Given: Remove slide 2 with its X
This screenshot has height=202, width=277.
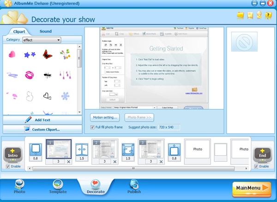Looking at the screenshot, I should [x=115, y=162].
